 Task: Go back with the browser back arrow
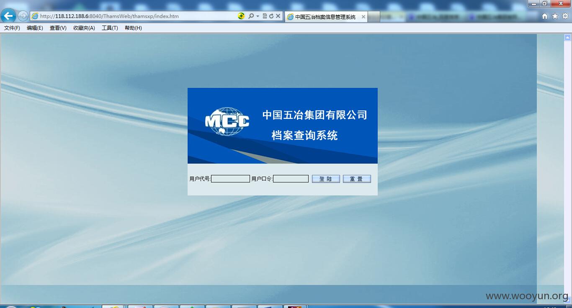(x=8, y=16)
